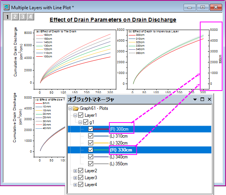
Task: Select the (L) 320cm plot entry
Action: pos(119,143)
